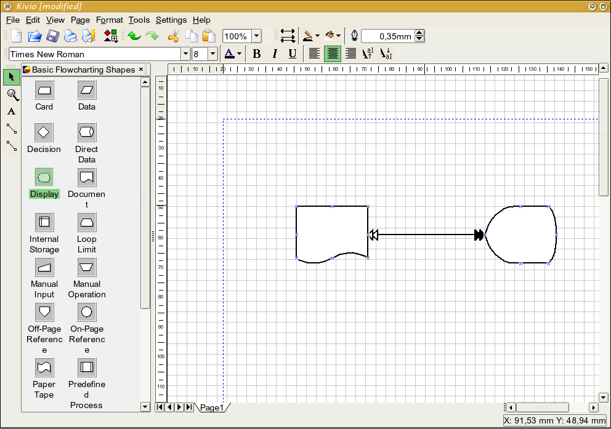
Task: Apply line color with the pen swatch
Action: [308, 36]
